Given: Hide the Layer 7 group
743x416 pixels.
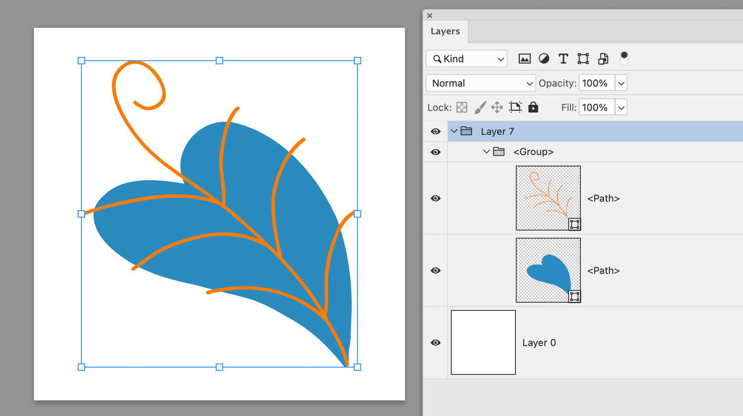Looking at the screenshot, I should coord(435,131).
